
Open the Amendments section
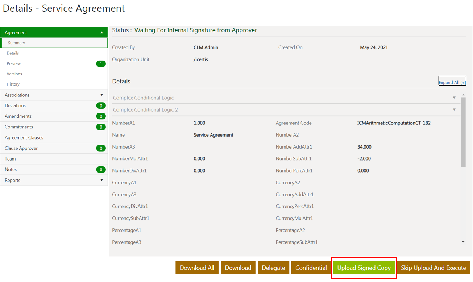point(18,116)
